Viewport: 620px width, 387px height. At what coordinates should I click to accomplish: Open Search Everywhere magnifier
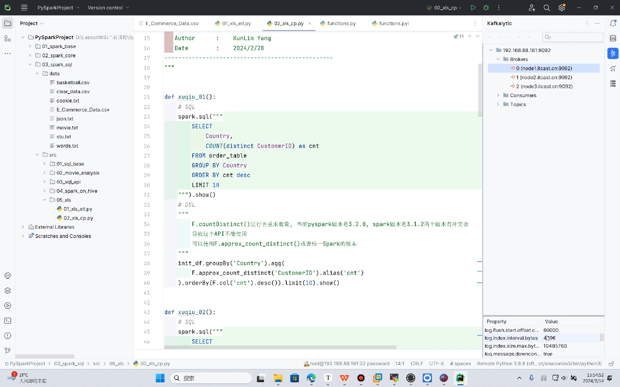[x=547, y=8]
